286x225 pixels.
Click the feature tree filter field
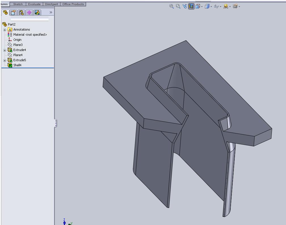point(30,19)
